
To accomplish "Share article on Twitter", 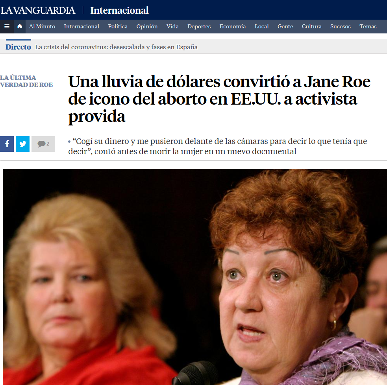I will coord(23,144).
